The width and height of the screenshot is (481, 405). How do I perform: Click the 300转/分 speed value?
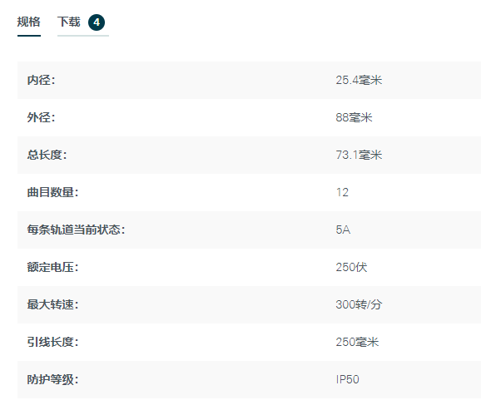tap(359, 304)
